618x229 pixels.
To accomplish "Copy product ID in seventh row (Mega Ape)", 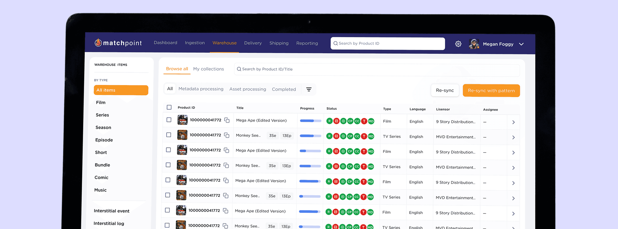I will (x=225, y=211).
